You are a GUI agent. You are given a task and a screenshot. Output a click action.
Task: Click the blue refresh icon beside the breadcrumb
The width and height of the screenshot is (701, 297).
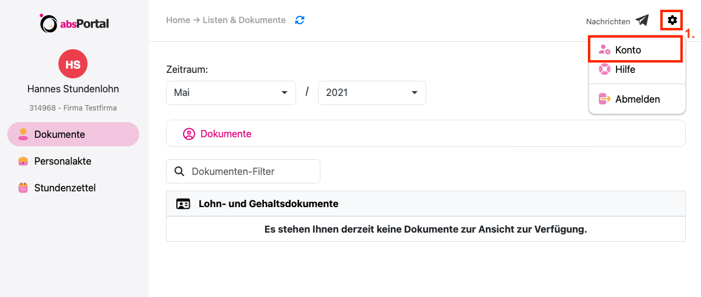[300, 20]
